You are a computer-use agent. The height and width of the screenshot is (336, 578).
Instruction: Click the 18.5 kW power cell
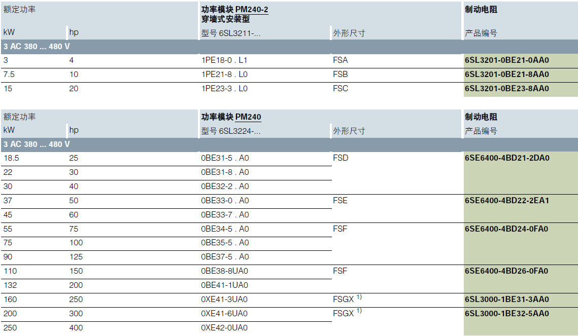(11, 158)
